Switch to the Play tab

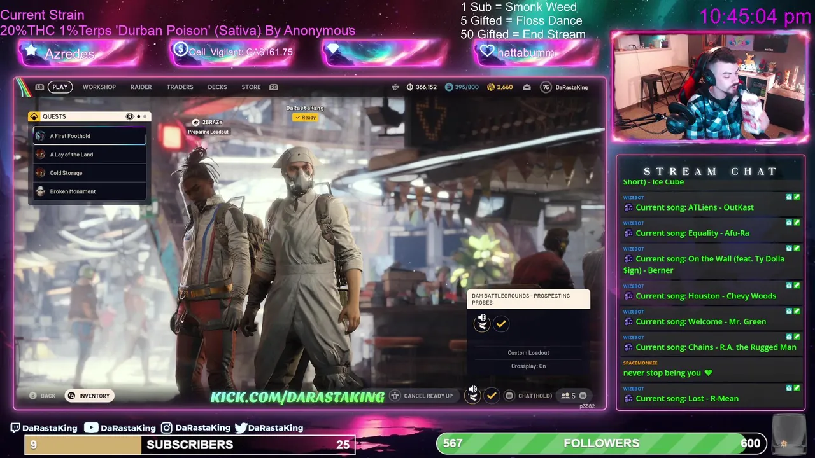[60, 87]
